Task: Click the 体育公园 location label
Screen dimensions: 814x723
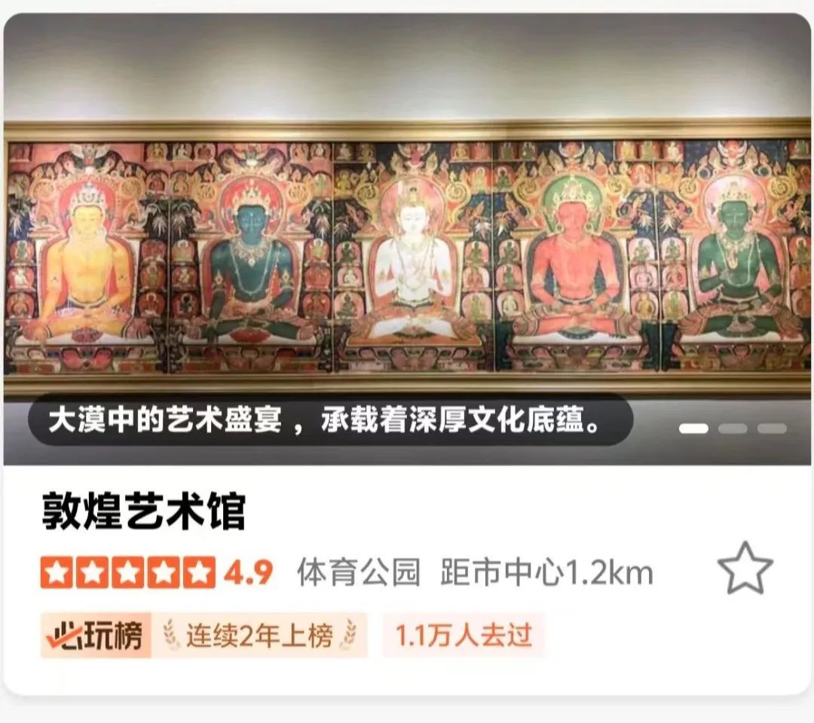Action: [x=359, y=572]
